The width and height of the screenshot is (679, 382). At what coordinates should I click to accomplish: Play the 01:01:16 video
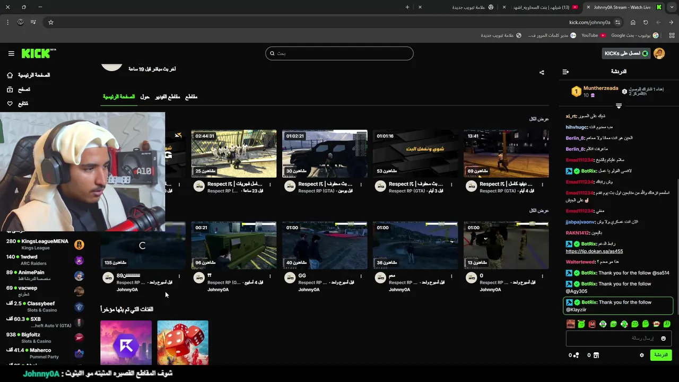[415, 153]
